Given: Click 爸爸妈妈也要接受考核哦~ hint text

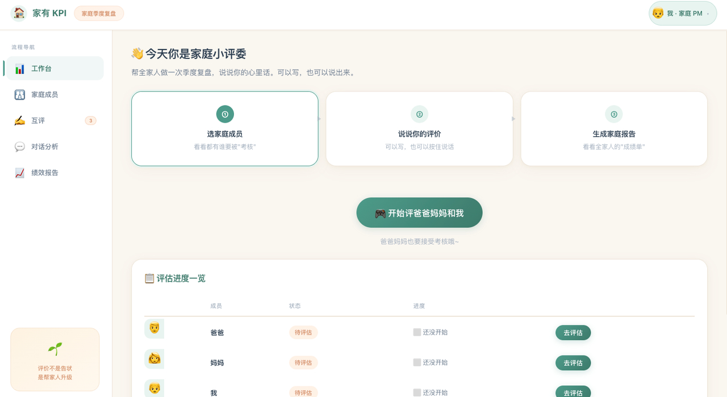Looking at the screenshot, I should coord(420,241).
